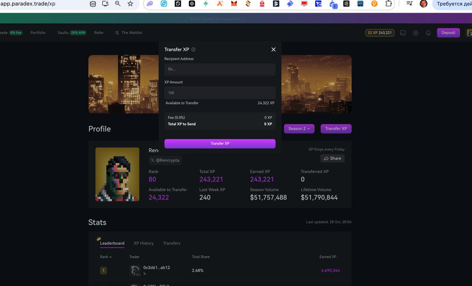This screenshot has height=286, width=472.
Task: Click the bookmark star in the address bar
Action: pyautogui.click(x=130, y=4)
